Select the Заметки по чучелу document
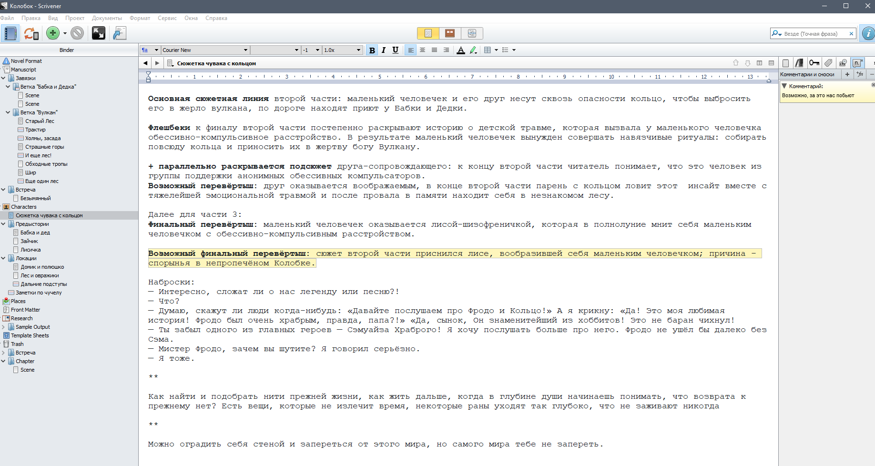This screenshot has height=466, width=875. click(39, 293)
